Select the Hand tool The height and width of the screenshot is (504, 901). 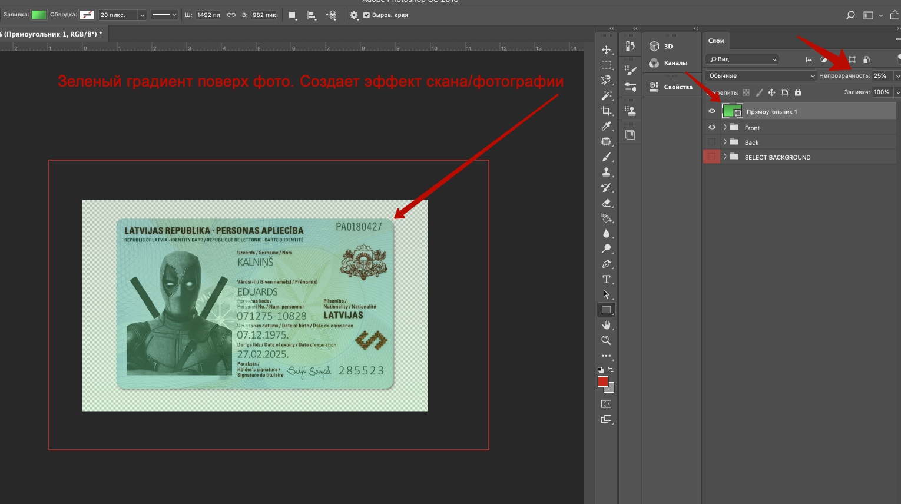point(606,325)
